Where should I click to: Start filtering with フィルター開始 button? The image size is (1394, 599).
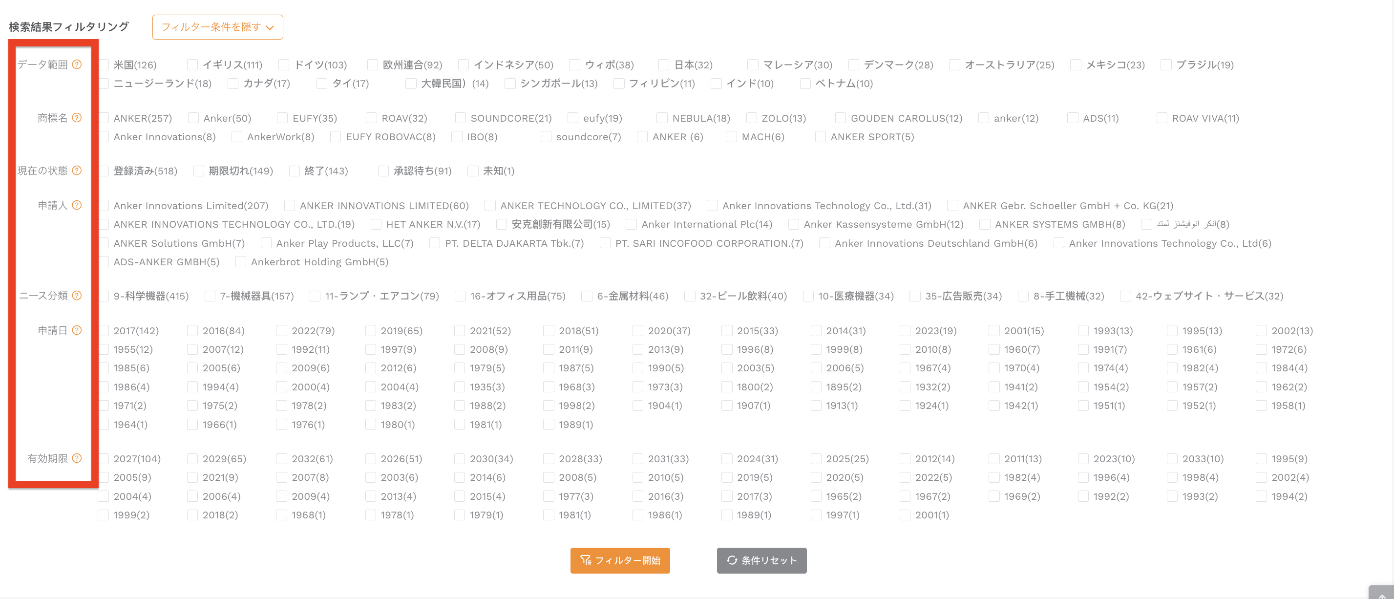click(x=620, y=560)
